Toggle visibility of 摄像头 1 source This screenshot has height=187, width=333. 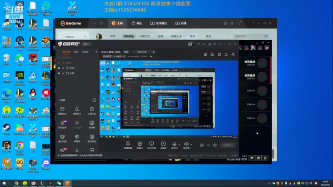59,63
